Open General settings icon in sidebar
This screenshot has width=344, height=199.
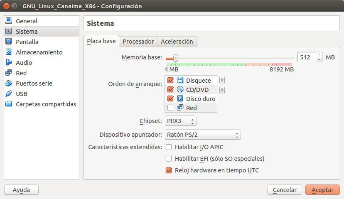[8, 21]
